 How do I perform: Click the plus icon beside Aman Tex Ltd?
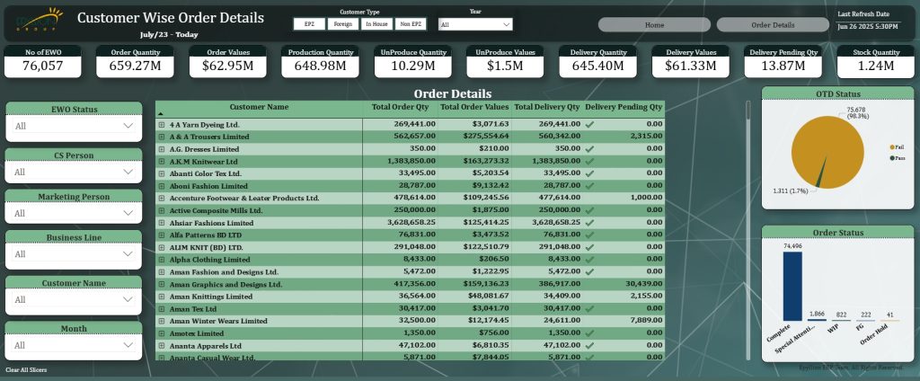click(x=162, y=308)
